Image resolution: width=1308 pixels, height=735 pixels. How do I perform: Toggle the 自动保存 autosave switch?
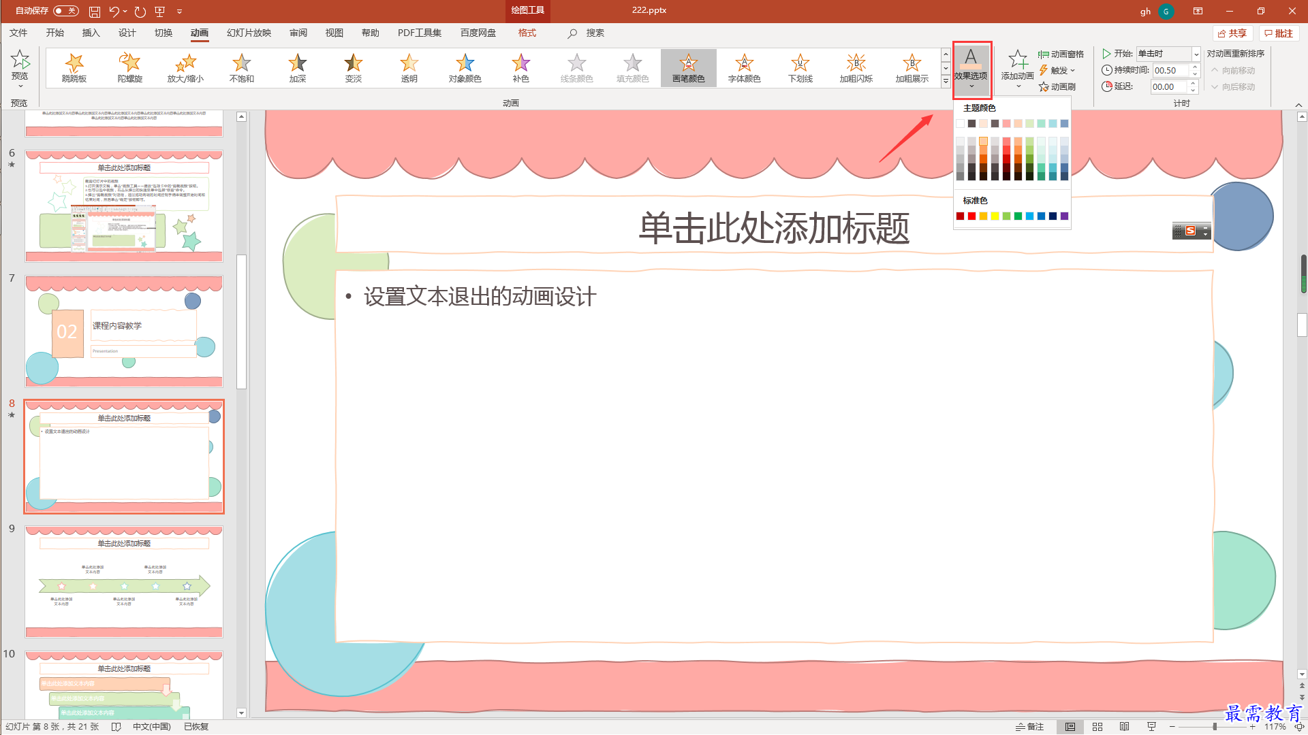[x=65, y=11]
